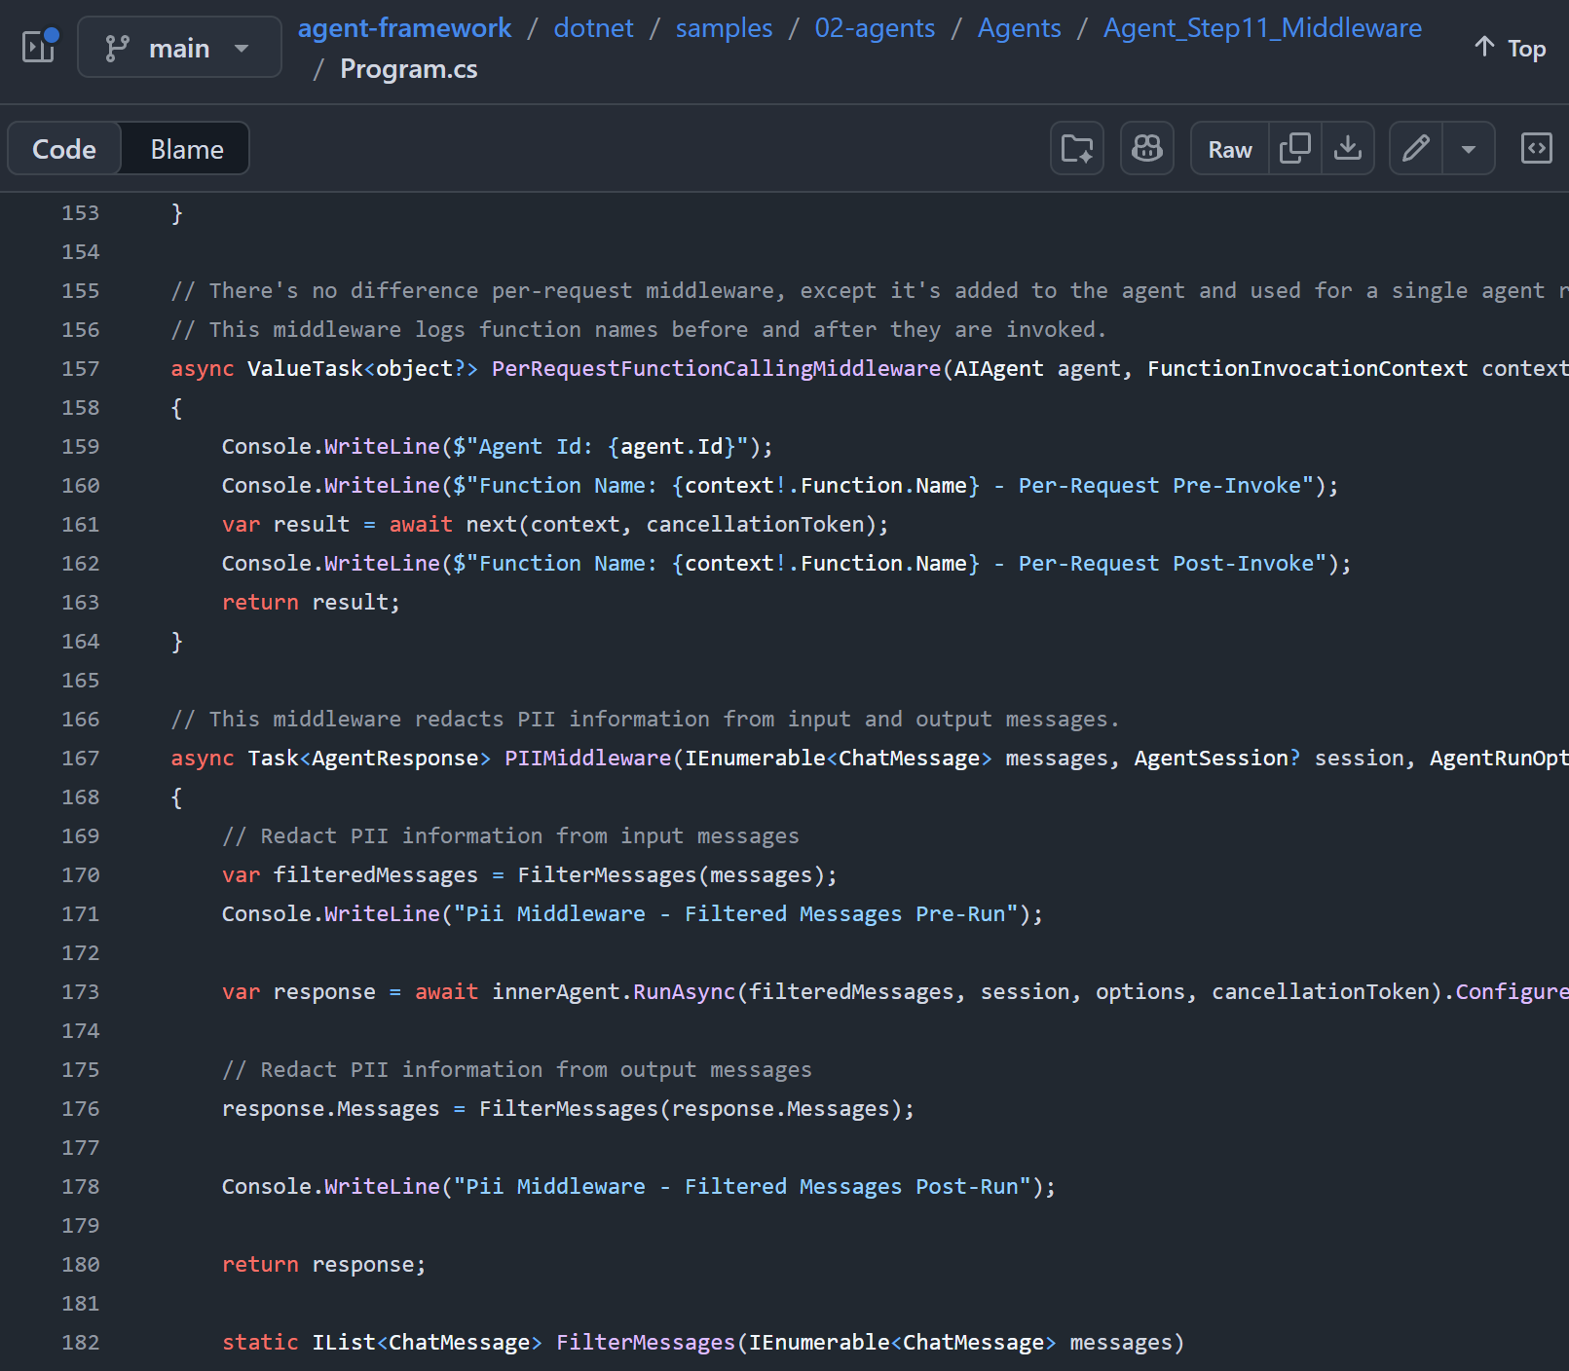Go to the dotnet folder breadcrumb
This screenshot has height=1371, width=1569.
593,28
